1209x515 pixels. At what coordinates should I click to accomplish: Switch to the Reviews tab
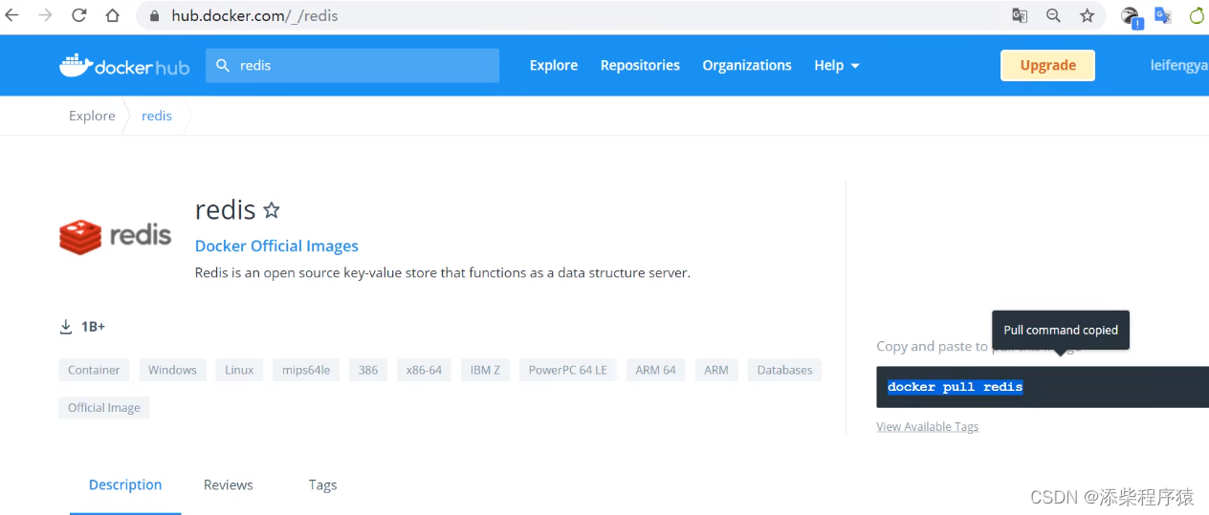coord(229,484)
